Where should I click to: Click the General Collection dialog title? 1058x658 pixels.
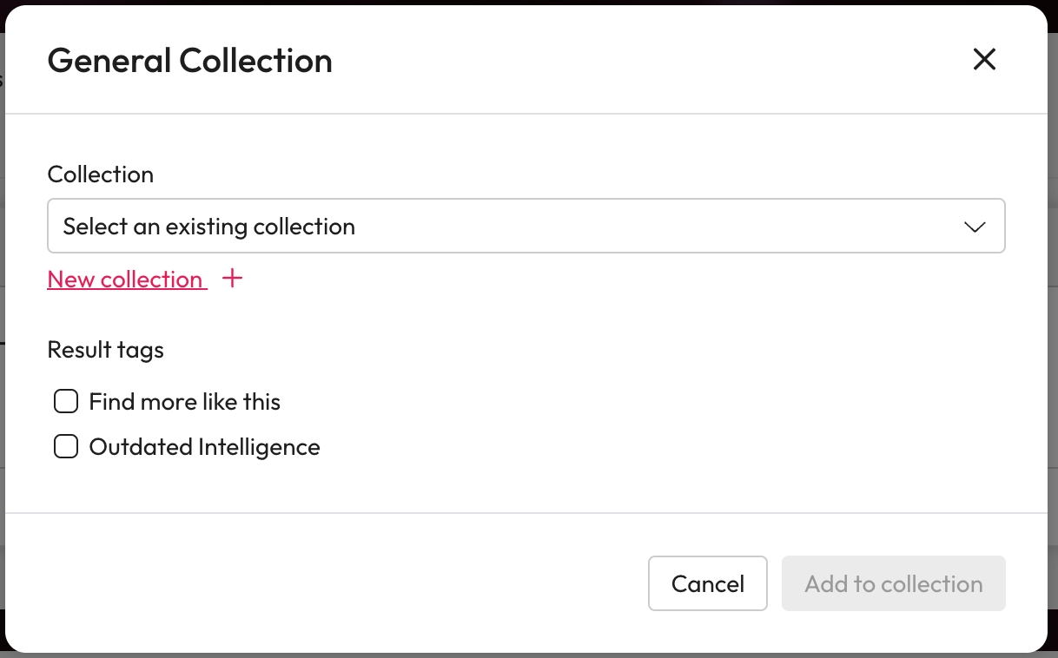click(189, 61)
